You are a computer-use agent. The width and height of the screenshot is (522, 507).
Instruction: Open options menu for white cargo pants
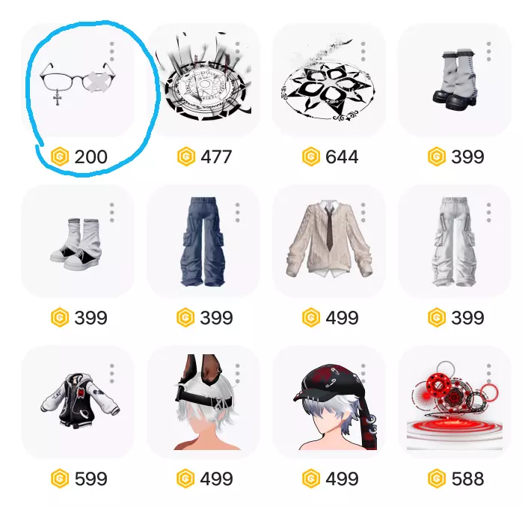click(488, 213)
